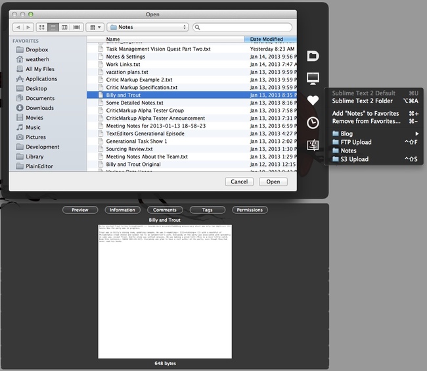Select Billy and Trout Original
427x371 pixels.
click(192, 164)
